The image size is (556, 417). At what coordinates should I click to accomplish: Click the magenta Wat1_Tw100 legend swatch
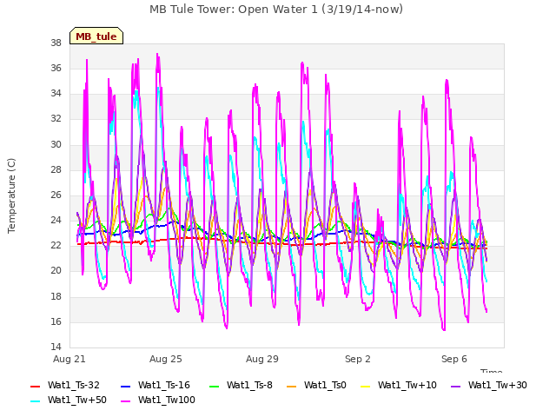coord(126,401)
